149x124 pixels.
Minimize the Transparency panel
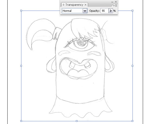point(112,2)
